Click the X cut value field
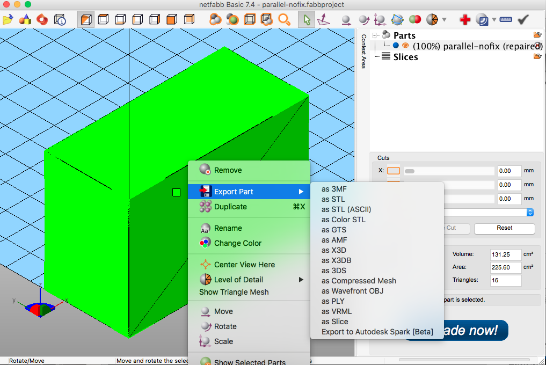546x365 pixels. pos(509,171)
